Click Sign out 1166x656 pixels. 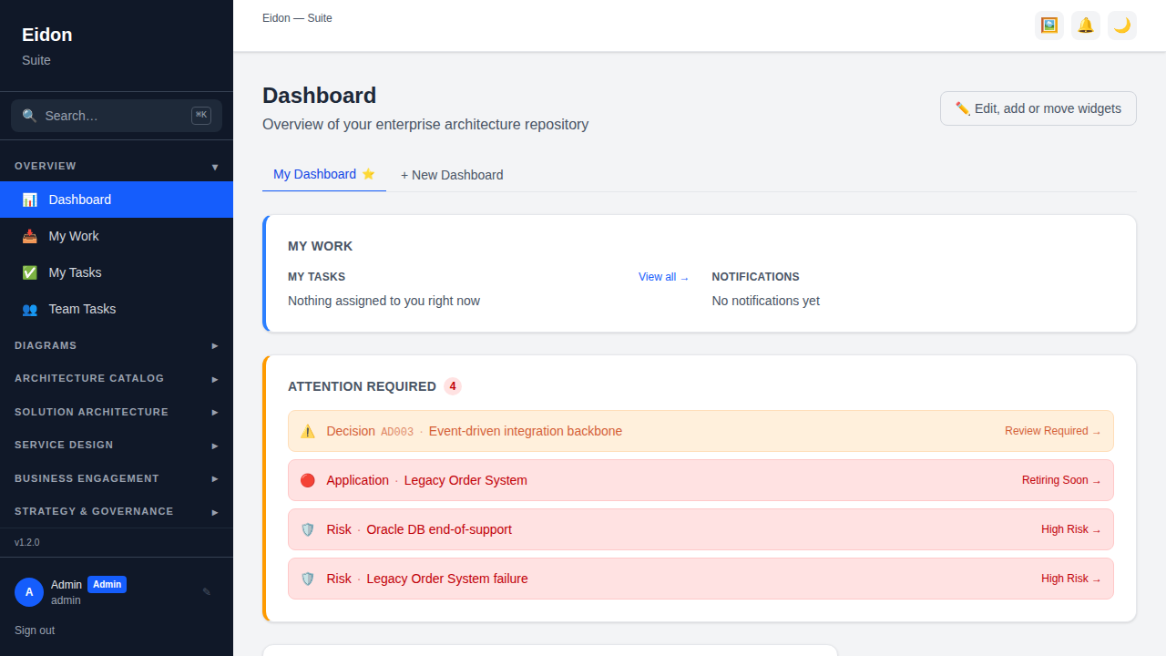coord(35,630)
